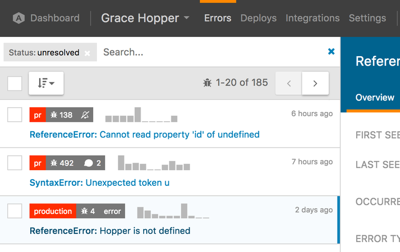Screen dimensions: 400x252
Task: Select the Hopper is not defined checkbox
Action: (15, 211)
